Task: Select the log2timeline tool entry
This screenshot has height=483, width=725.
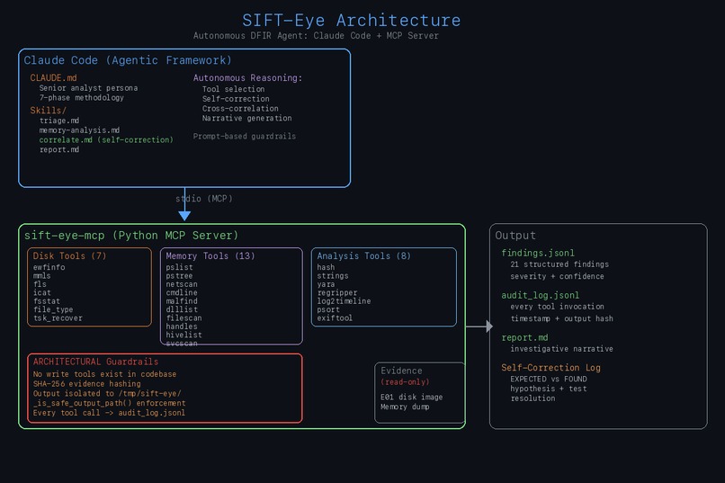Action: click(x=344, y=301)
